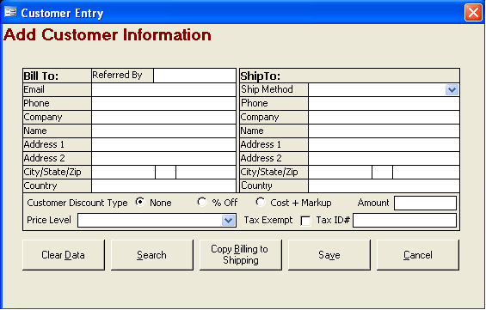Click the Customer Discount Type label
The height and width of the screenshot is (310, 486).
[77, 203]
